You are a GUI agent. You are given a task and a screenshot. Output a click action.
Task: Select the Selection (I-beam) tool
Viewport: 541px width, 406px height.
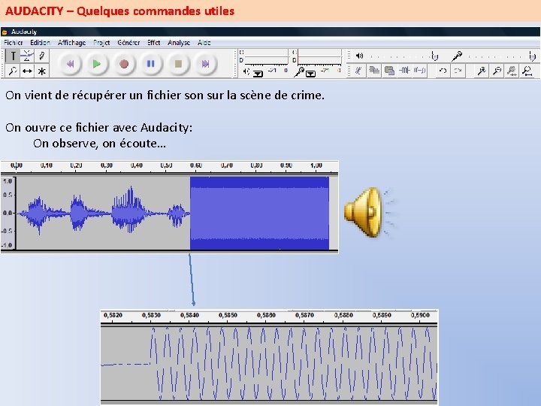(13, 56)
